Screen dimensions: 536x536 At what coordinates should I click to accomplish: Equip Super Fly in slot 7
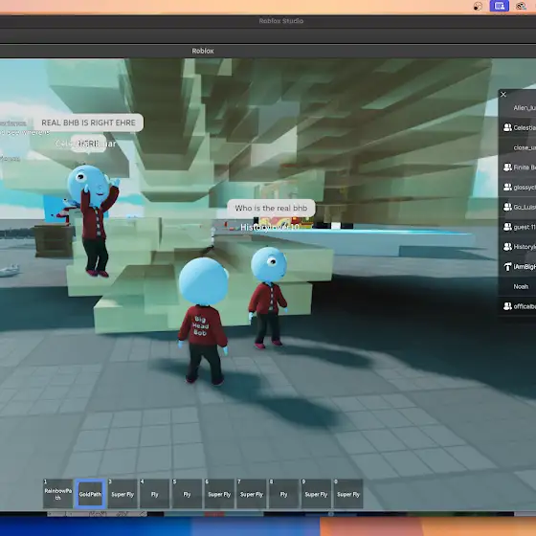pos(252,494)
